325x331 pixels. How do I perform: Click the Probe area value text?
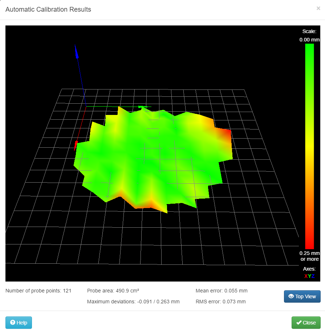click(113, 291)
